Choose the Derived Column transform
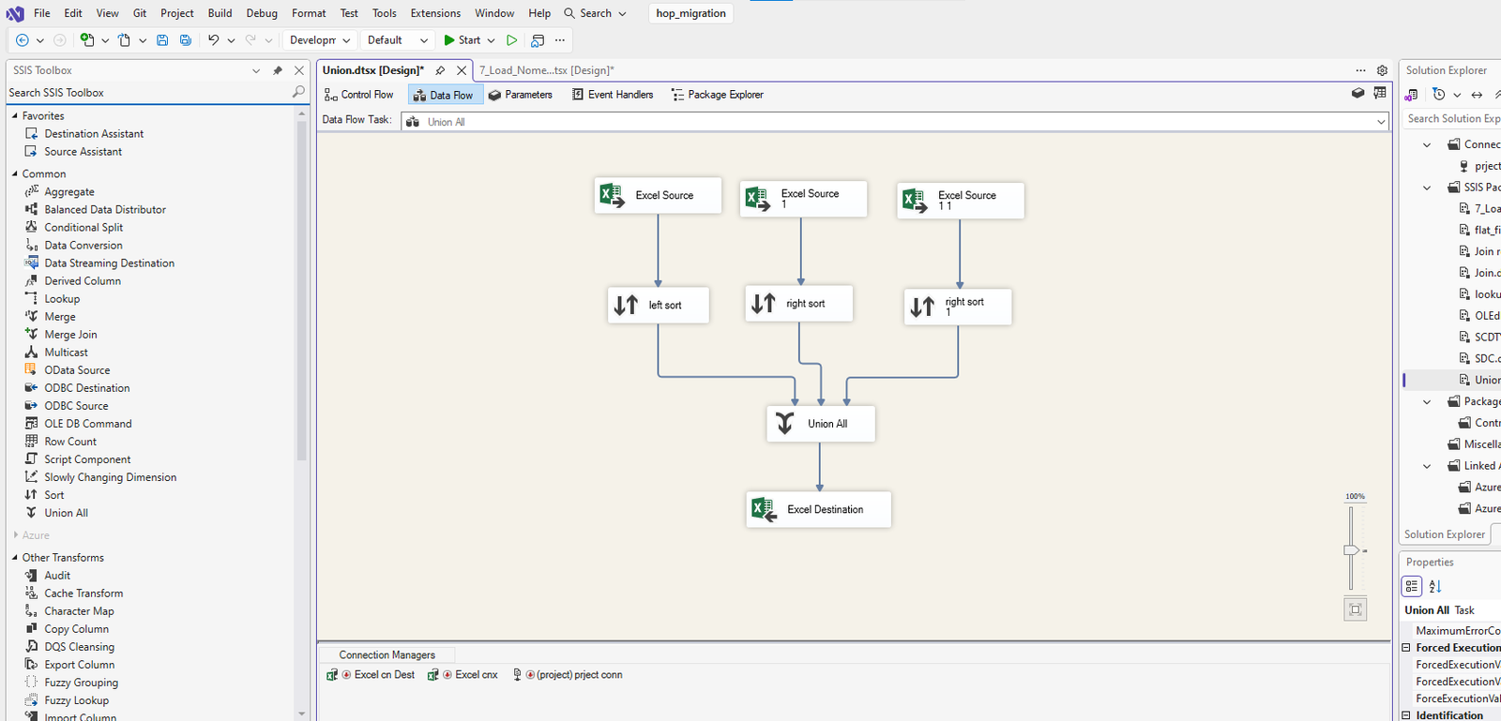This screenshot has height=721, width=1501. coord(82,280)
